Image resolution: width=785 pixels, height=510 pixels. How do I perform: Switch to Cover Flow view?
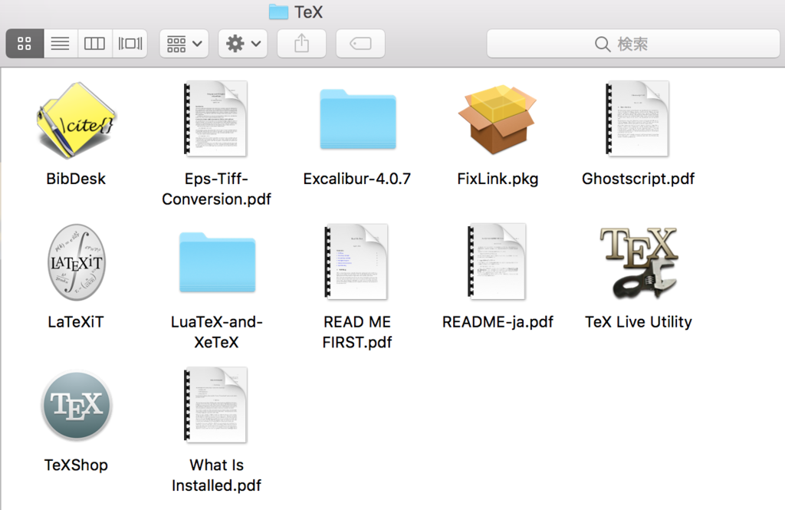(130, 44)
